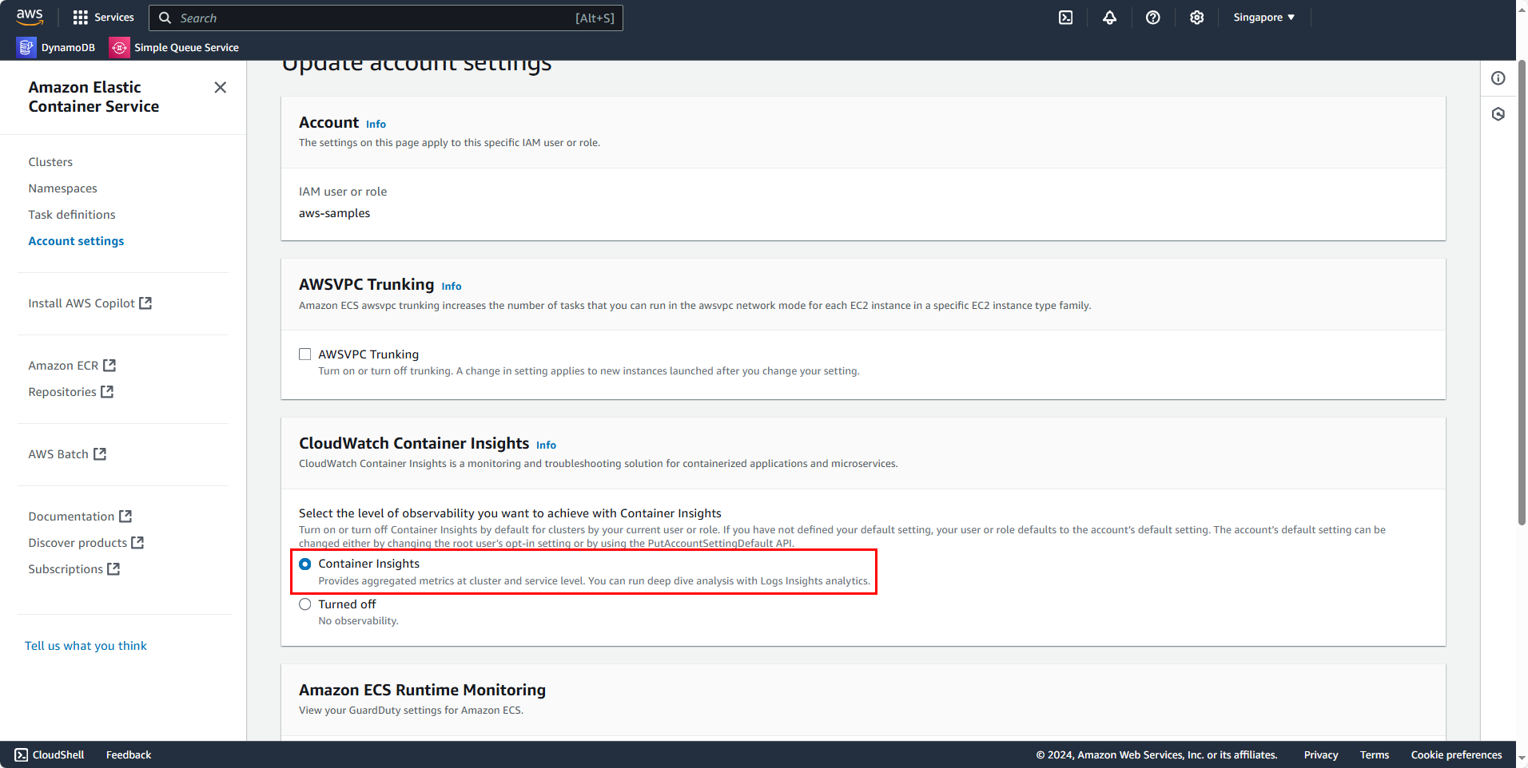
Task: Click the CloudShell icon in footer
Action: pyautogui.click(x=21, y=755)
